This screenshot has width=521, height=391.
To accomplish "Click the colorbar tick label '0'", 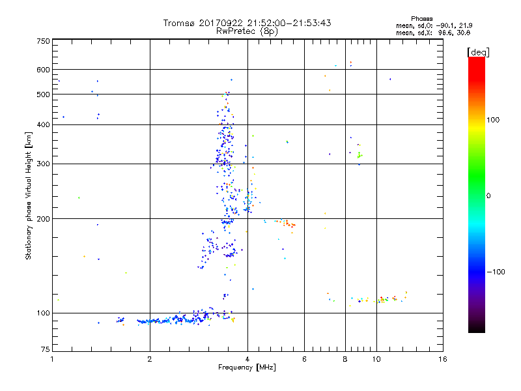I will pyautogui.click(x=488, y=196).
